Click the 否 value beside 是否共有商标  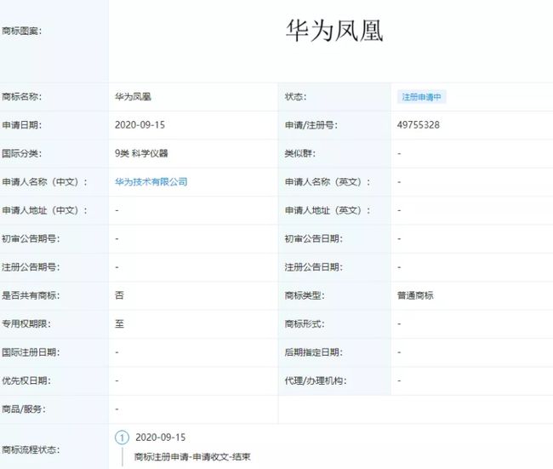pyautogui.click(x=118, y=295)
